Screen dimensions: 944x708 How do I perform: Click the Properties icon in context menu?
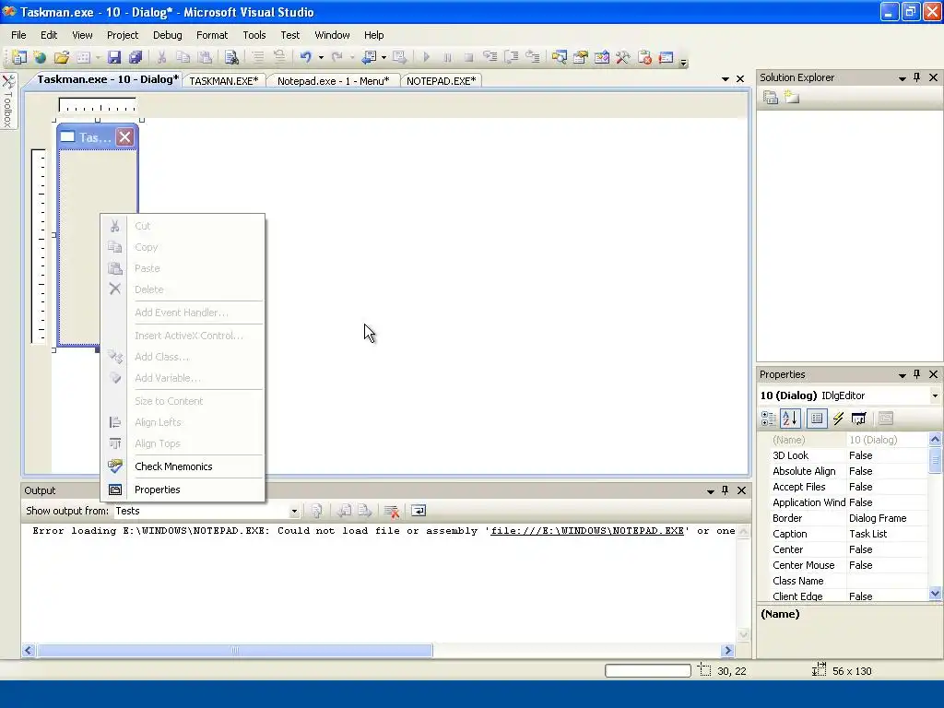(115, 490)
